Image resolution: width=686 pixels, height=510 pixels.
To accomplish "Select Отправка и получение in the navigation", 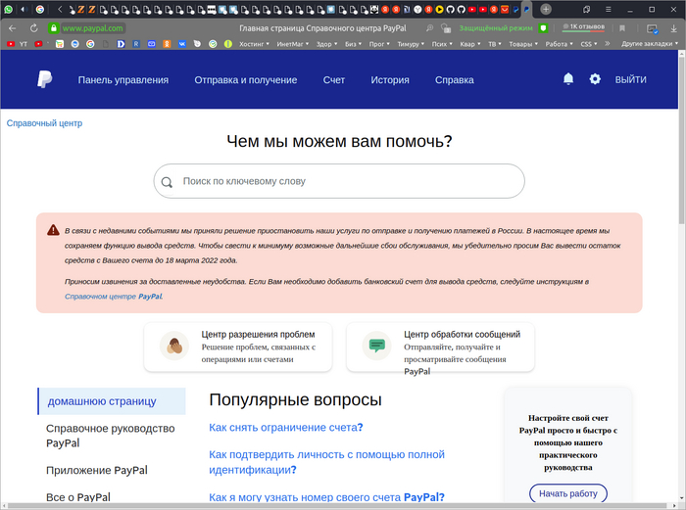I will click(x=246, y=79).
